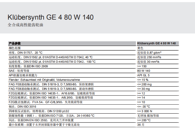Click the value '>= 10'
The height and width of the screenshot is (136, 195).
click(141, 102)
